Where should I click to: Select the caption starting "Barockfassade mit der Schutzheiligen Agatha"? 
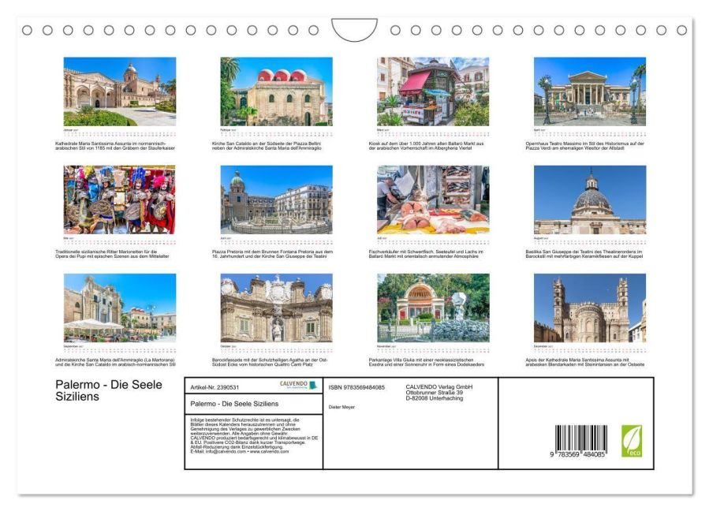[270, 362]
